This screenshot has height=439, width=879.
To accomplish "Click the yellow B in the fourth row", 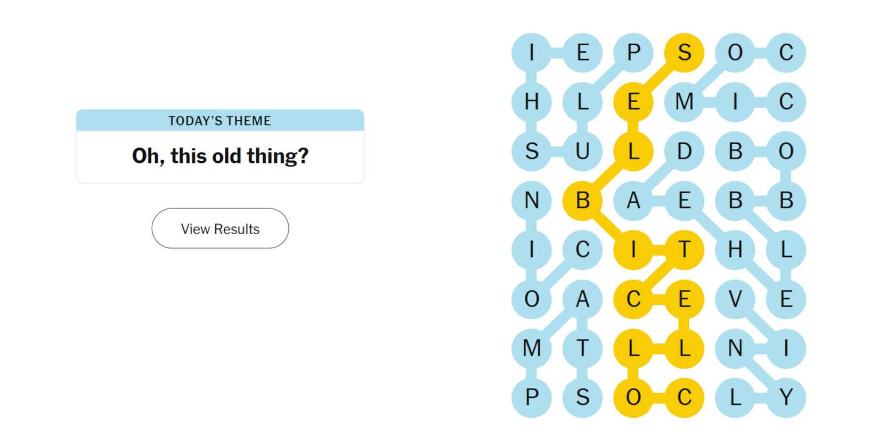I will [583, 201].
